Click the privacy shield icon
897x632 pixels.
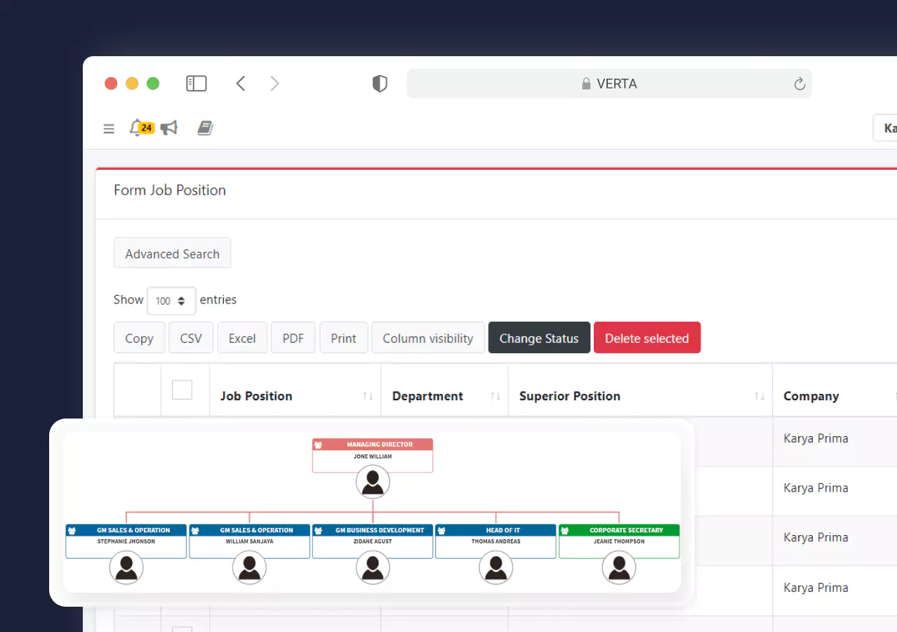click(380, 84)
